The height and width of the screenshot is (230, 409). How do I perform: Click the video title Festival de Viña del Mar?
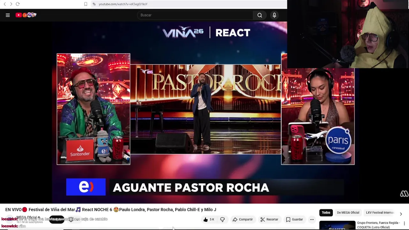pos(111,210)
